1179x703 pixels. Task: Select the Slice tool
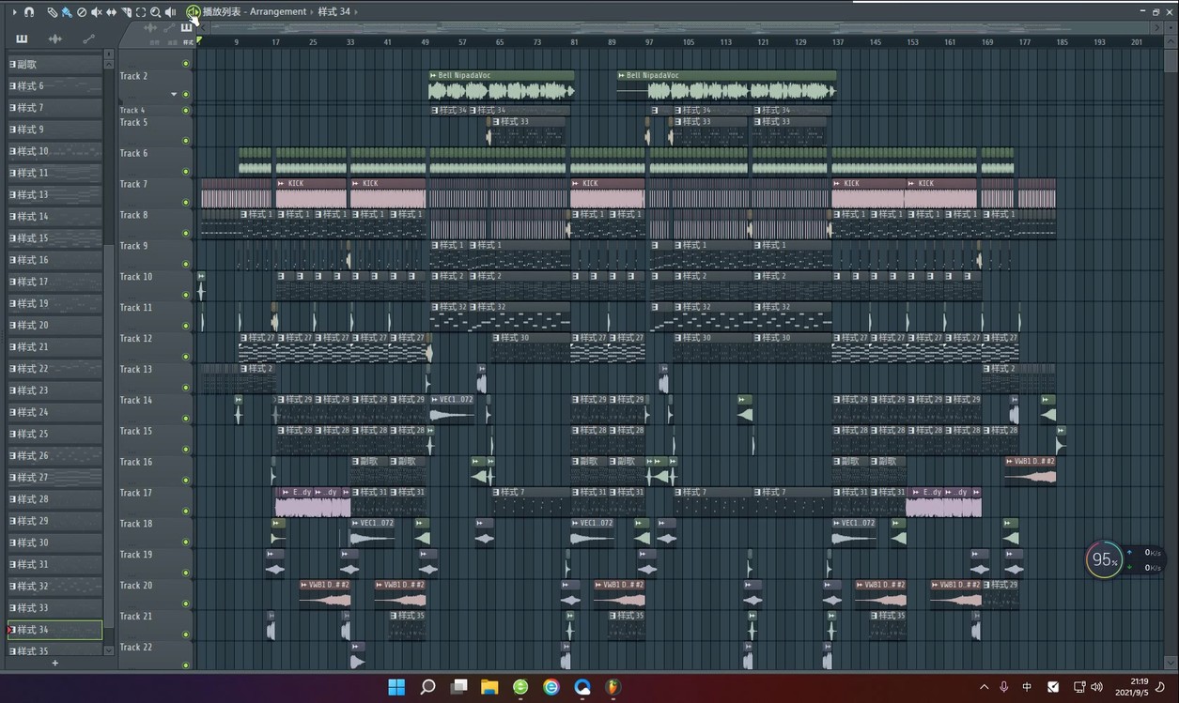click(126, 12)
